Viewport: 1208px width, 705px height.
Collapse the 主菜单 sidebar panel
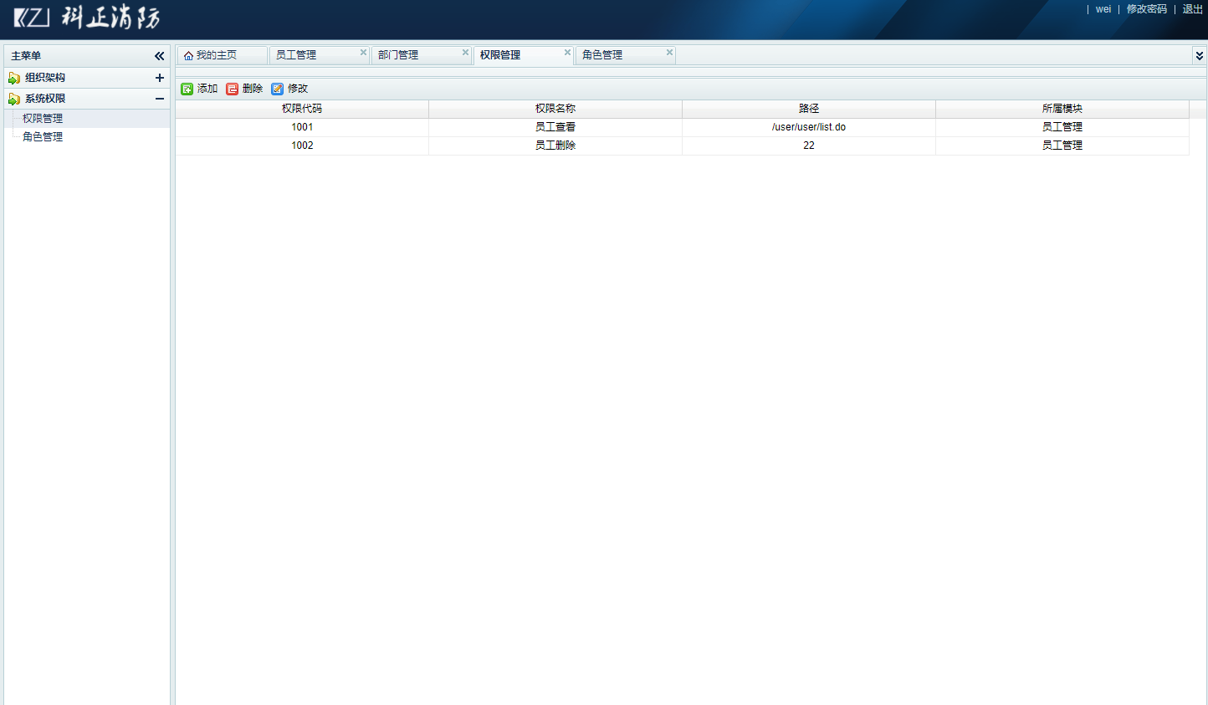[159, 56]
